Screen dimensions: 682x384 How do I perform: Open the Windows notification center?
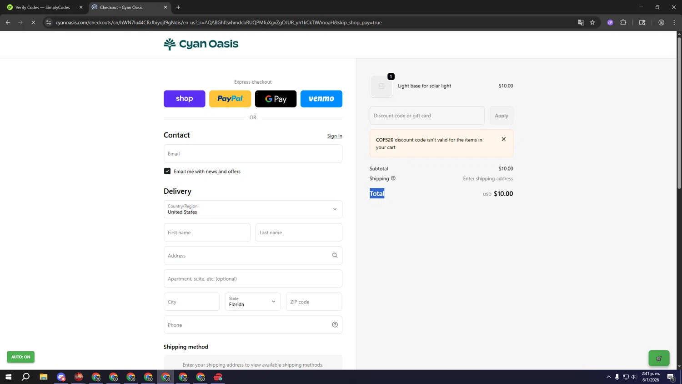[x=671, y=377]
